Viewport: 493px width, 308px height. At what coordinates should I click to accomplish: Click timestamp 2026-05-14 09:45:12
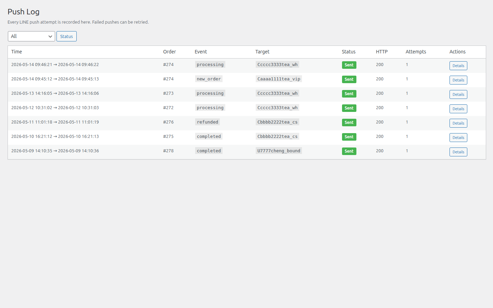point(32,79)
